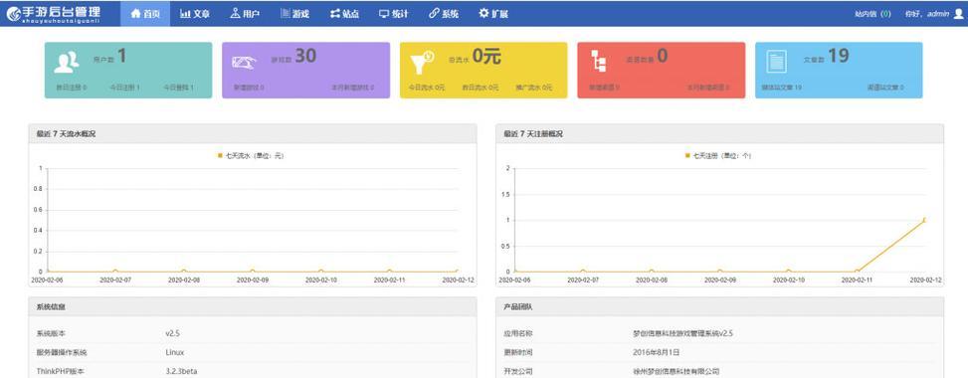Open the 统计 menu
Image resolution: width=968 pixels, height=378 pixels.
[x=393, y=14]
